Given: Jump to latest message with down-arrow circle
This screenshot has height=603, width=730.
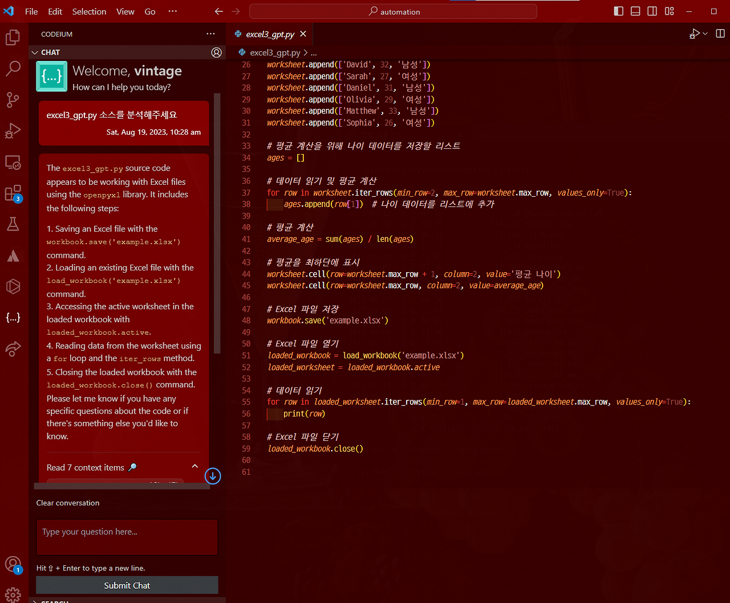Looking at the screenshot, I should click(213, 476).
